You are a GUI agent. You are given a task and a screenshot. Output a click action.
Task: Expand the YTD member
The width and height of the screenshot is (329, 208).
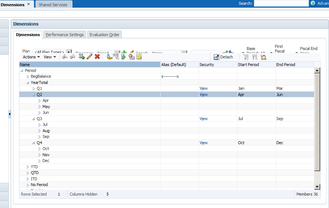28,167
